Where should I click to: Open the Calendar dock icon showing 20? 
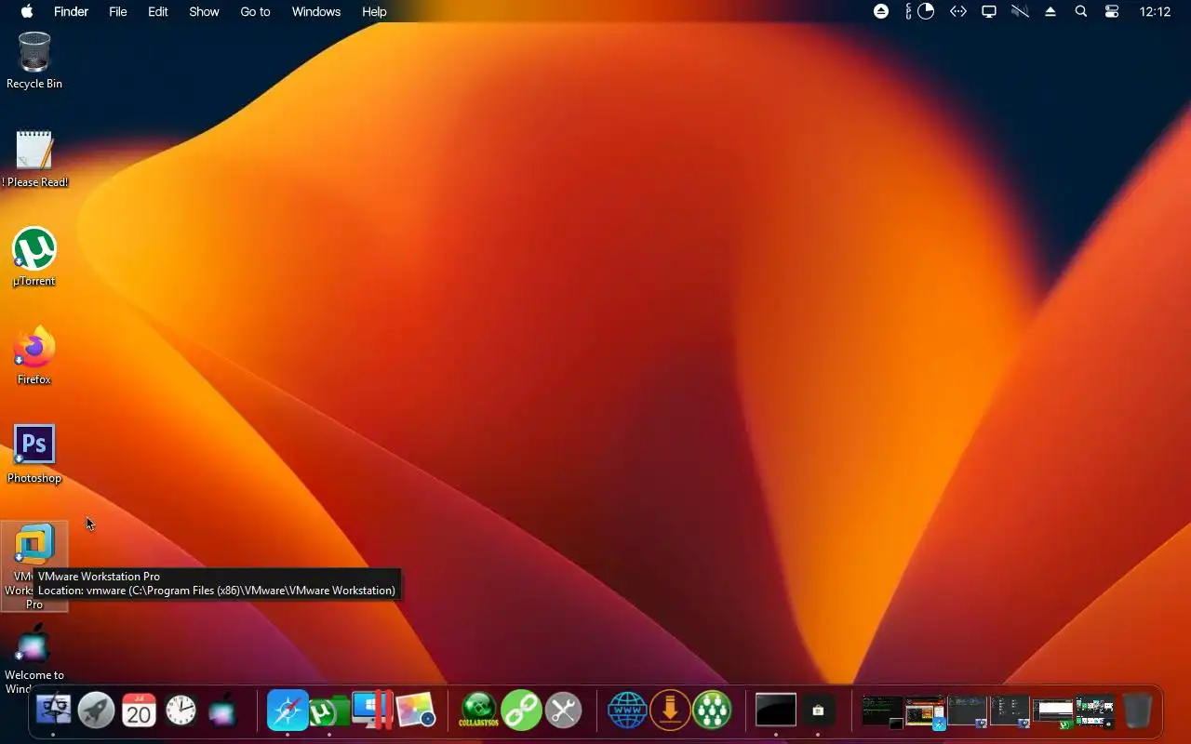139,711
